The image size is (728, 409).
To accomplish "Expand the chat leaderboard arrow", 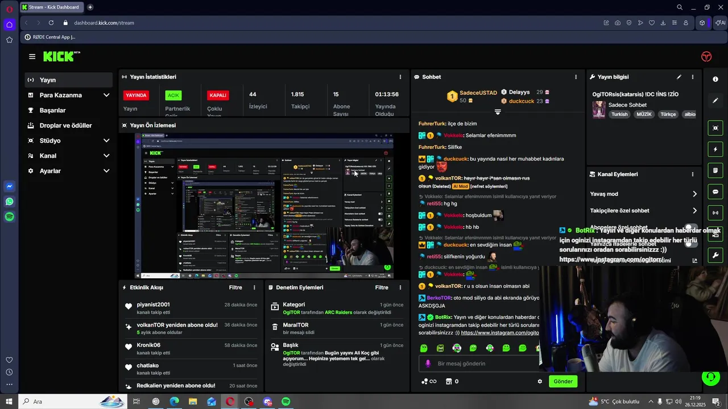I will 498,112.
